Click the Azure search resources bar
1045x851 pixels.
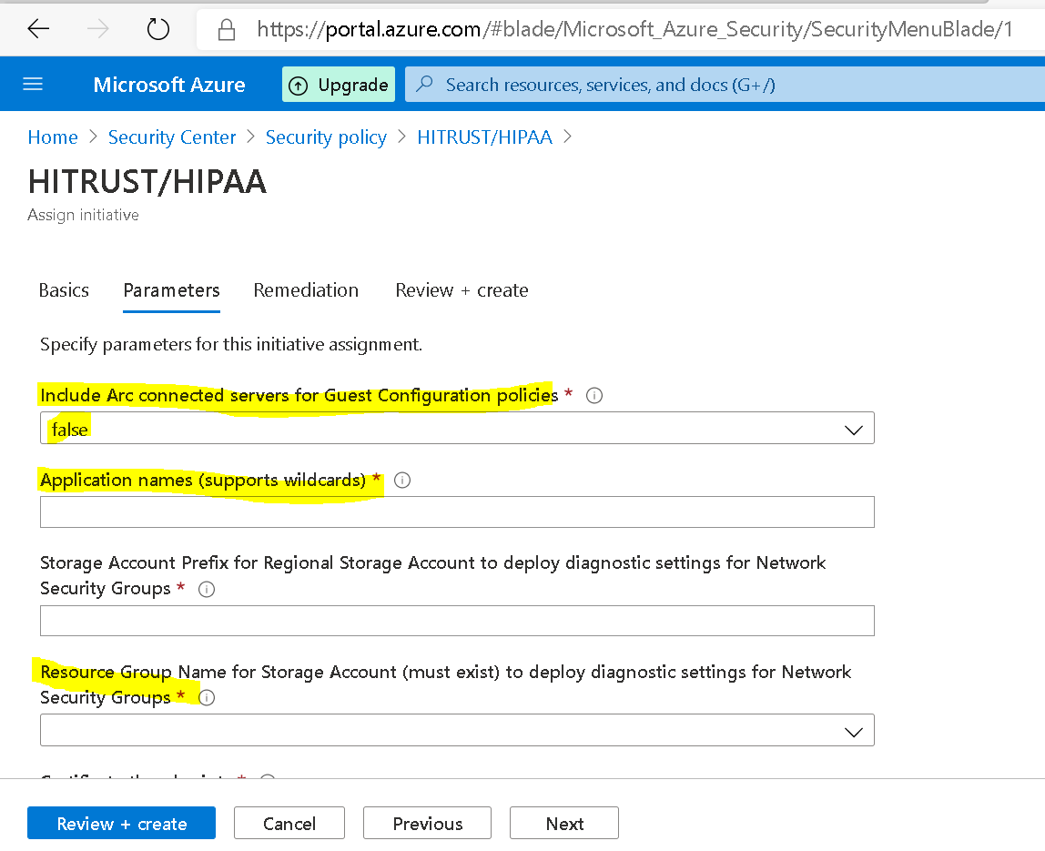(637, 84)
